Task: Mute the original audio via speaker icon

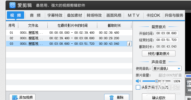Action: click(x=138, y=81)
